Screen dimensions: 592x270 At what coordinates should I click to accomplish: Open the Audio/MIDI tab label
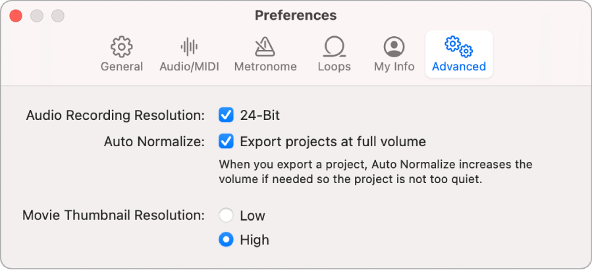pyautogui.click(x=189, y=67)
